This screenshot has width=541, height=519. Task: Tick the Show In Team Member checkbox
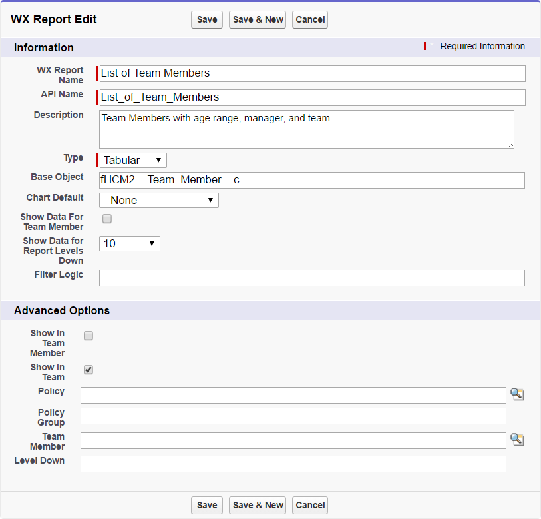89,336
